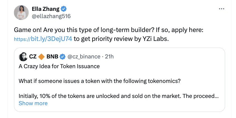The image size is (236, 118).
Task: Click Ella Zhang's profile avatar
Action: pos(21,13)
